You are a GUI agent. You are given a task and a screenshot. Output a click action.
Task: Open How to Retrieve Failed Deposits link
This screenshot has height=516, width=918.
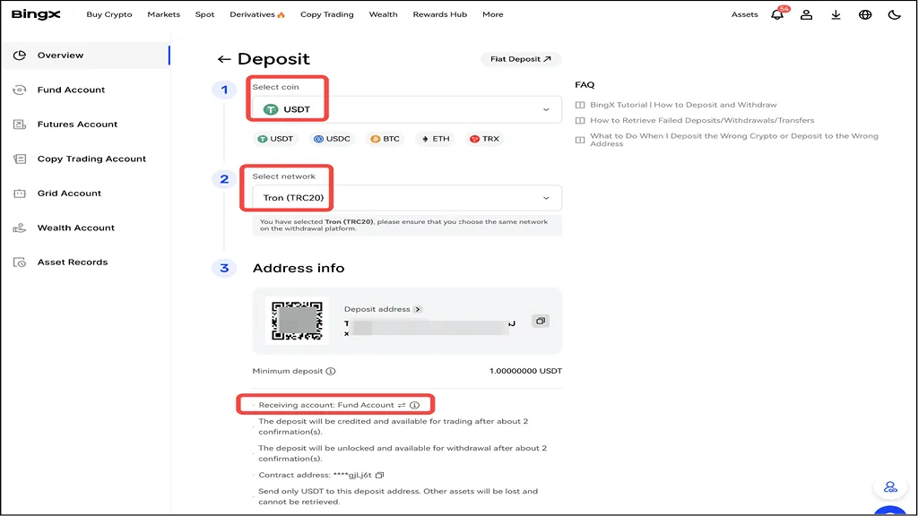(702, 120)
